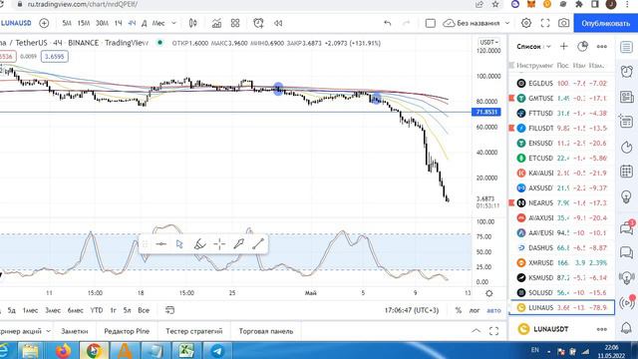Open Тестер стратегий tab
The height and width of the screenshot is (359, 638).
click(x=193, y=331)
